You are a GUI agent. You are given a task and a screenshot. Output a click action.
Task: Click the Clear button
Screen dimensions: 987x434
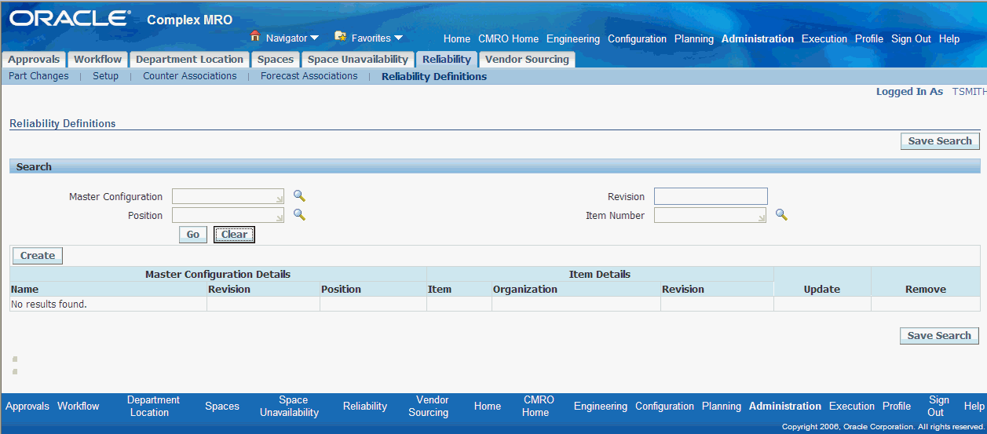click(x=234, y=235)
